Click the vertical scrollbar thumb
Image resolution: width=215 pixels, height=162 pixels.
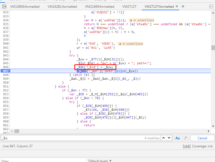tap(213, 48)
